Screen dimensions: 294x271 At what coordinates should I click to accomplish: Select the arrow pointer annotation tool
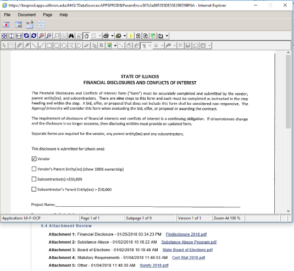coord(4,46)
